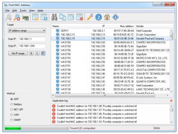The height and width of the screenshot is (134, 178).
Task: Click the export table arrow icon
Action: (71, 17)
